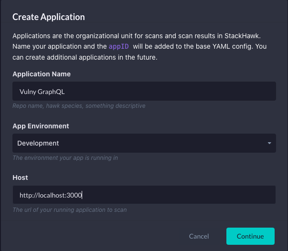Viewport: 288px width, 251px height.
Task: Click the Application Name label
Action: click(42, 74)
